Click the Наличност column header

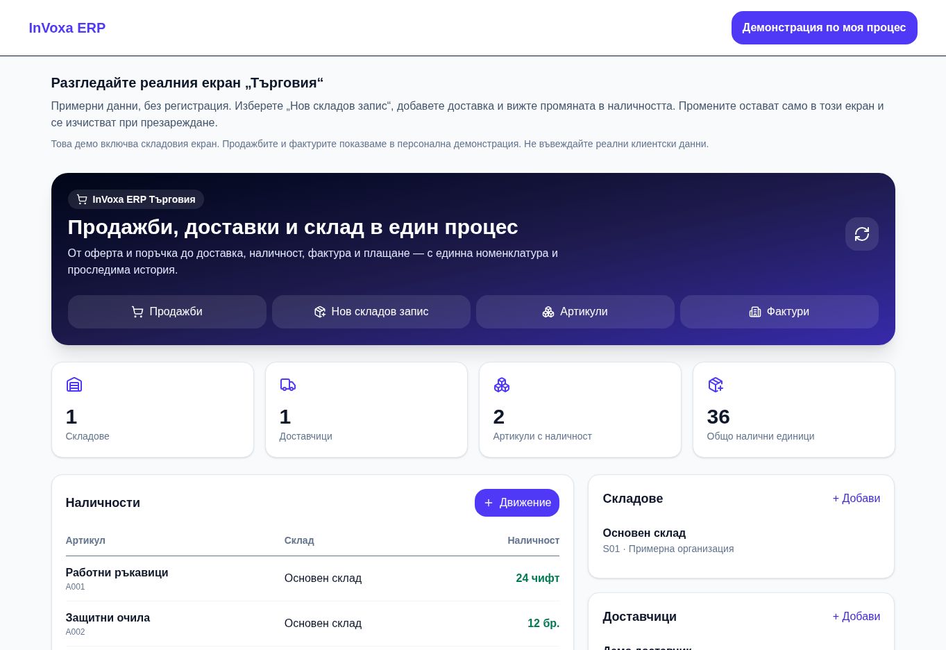tap(533, 540)
